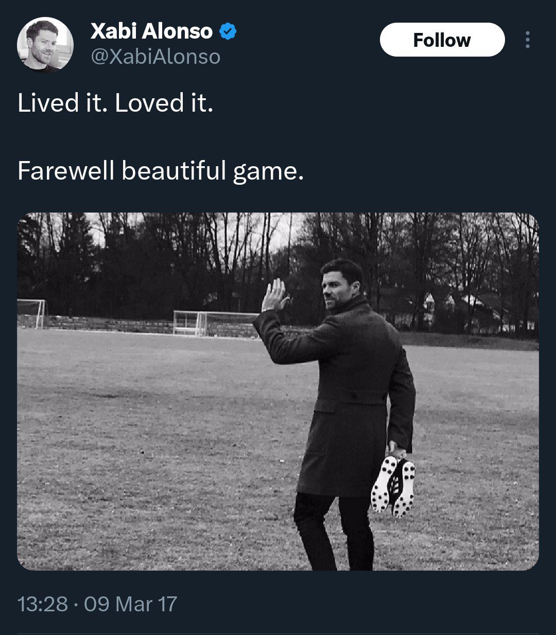Screen dimensions: 556x635
Task: Click the "Farewell beautiful game." line
Action: pyautogui.click(x=161, y=171)
